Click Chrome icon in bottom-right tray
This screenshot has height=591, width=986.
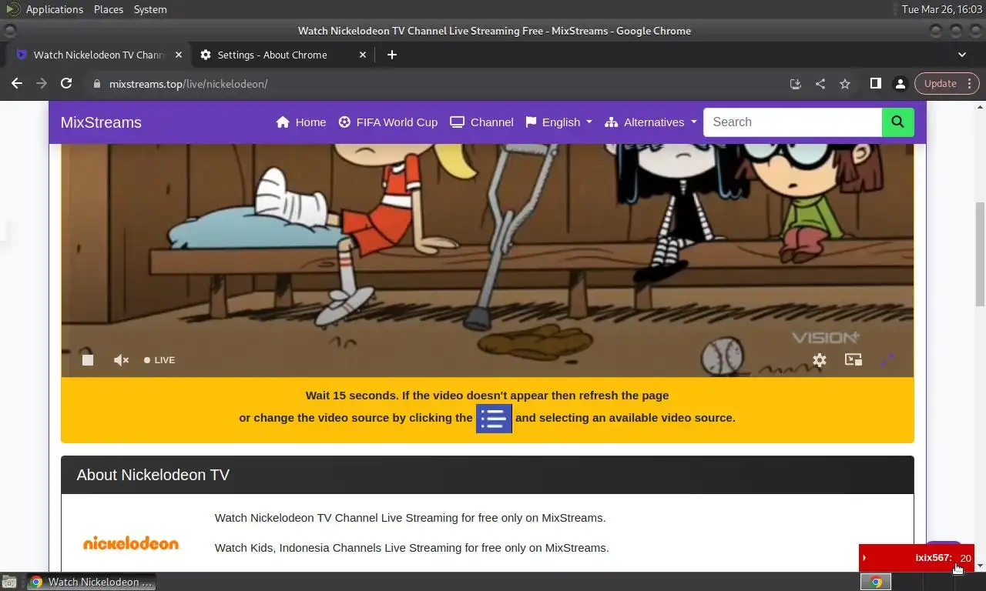pyautogui.click(x=876, y=582)
